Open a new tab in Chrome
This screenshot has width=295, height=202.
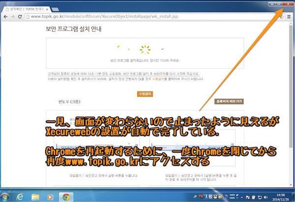(55, 9)
